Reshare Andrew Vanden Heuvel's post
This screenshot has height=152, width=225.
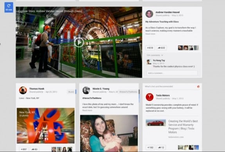point(161,48)
